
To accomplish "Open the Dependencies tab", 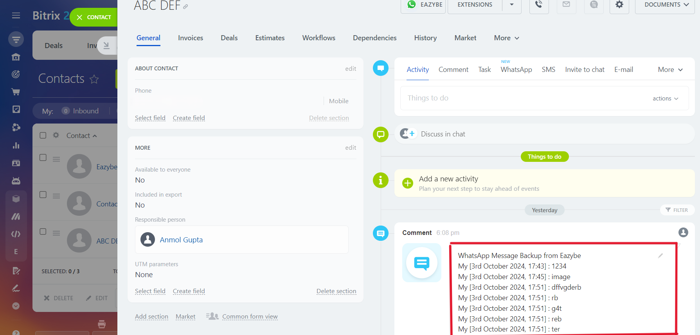I will [375, 38].
